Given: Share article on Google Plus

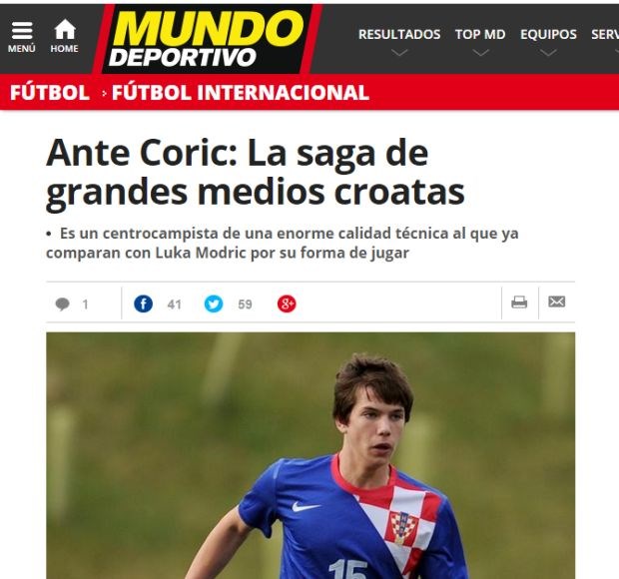Looking at the screenshot, I should (287, 303).
